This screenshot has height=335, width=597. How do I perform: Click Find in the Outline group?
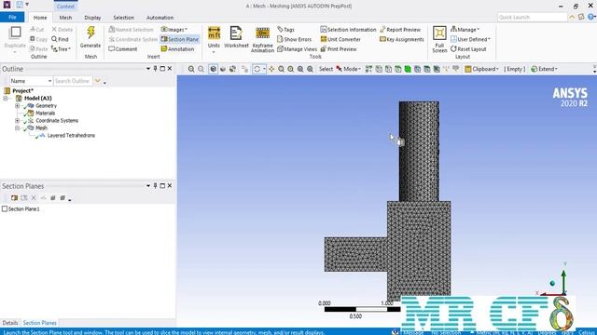pyautogui.click(x=60, y=39)
